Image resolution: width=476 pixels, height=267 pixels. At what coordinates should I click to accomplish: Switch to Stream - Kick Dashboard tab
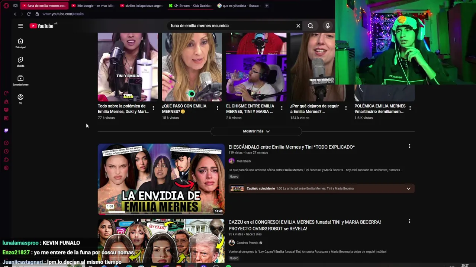pos(190,6)
